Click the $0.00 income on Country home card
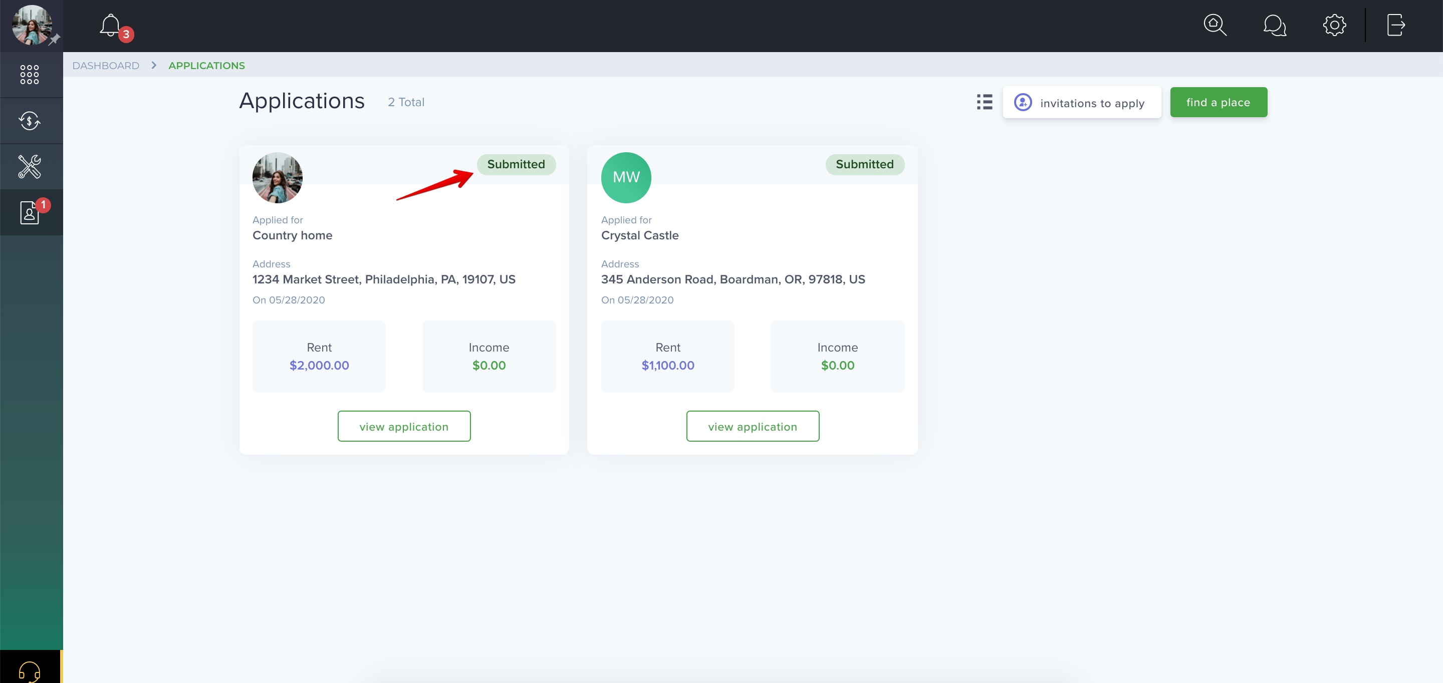 [x=489, y=366]
